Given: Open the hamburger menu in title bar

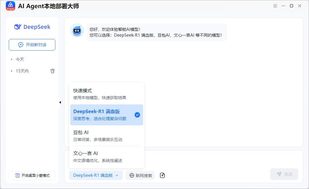Looking at the screenshot, I should tap(275, 6).
